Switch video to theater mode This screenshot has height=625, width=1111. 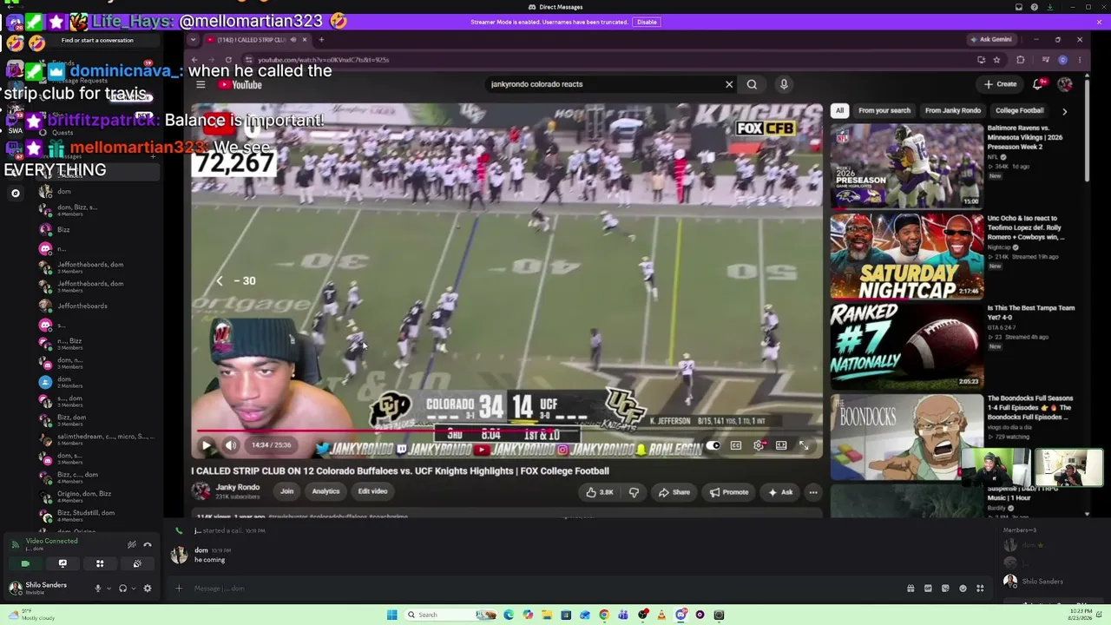[x=781, y=445]
